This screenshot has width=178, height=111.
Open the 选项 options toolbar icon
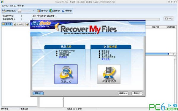[39, 11]
